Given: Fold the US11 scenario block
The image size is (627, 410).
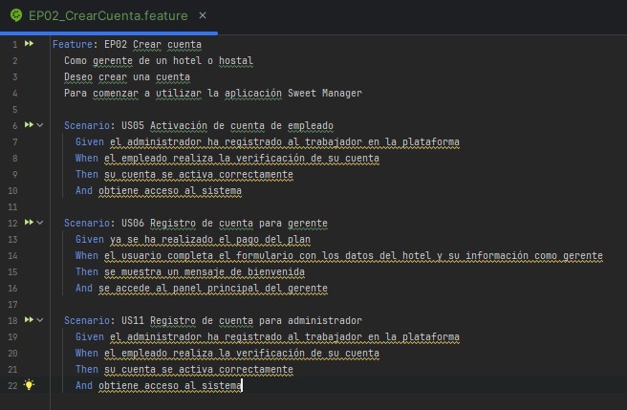Looking at the screenshot, I should coord(40,320).
